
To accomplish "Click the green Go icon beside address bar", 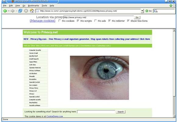I will click(x=147, y=11).
